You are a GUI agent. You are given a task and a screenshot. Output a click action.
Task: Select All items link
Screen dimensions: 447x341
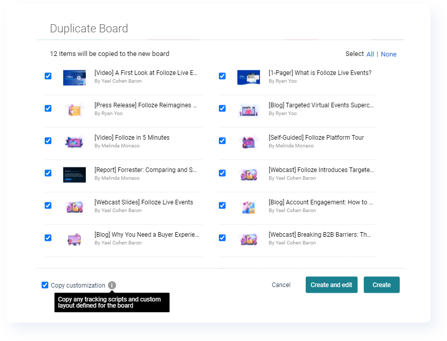(370, 54)
